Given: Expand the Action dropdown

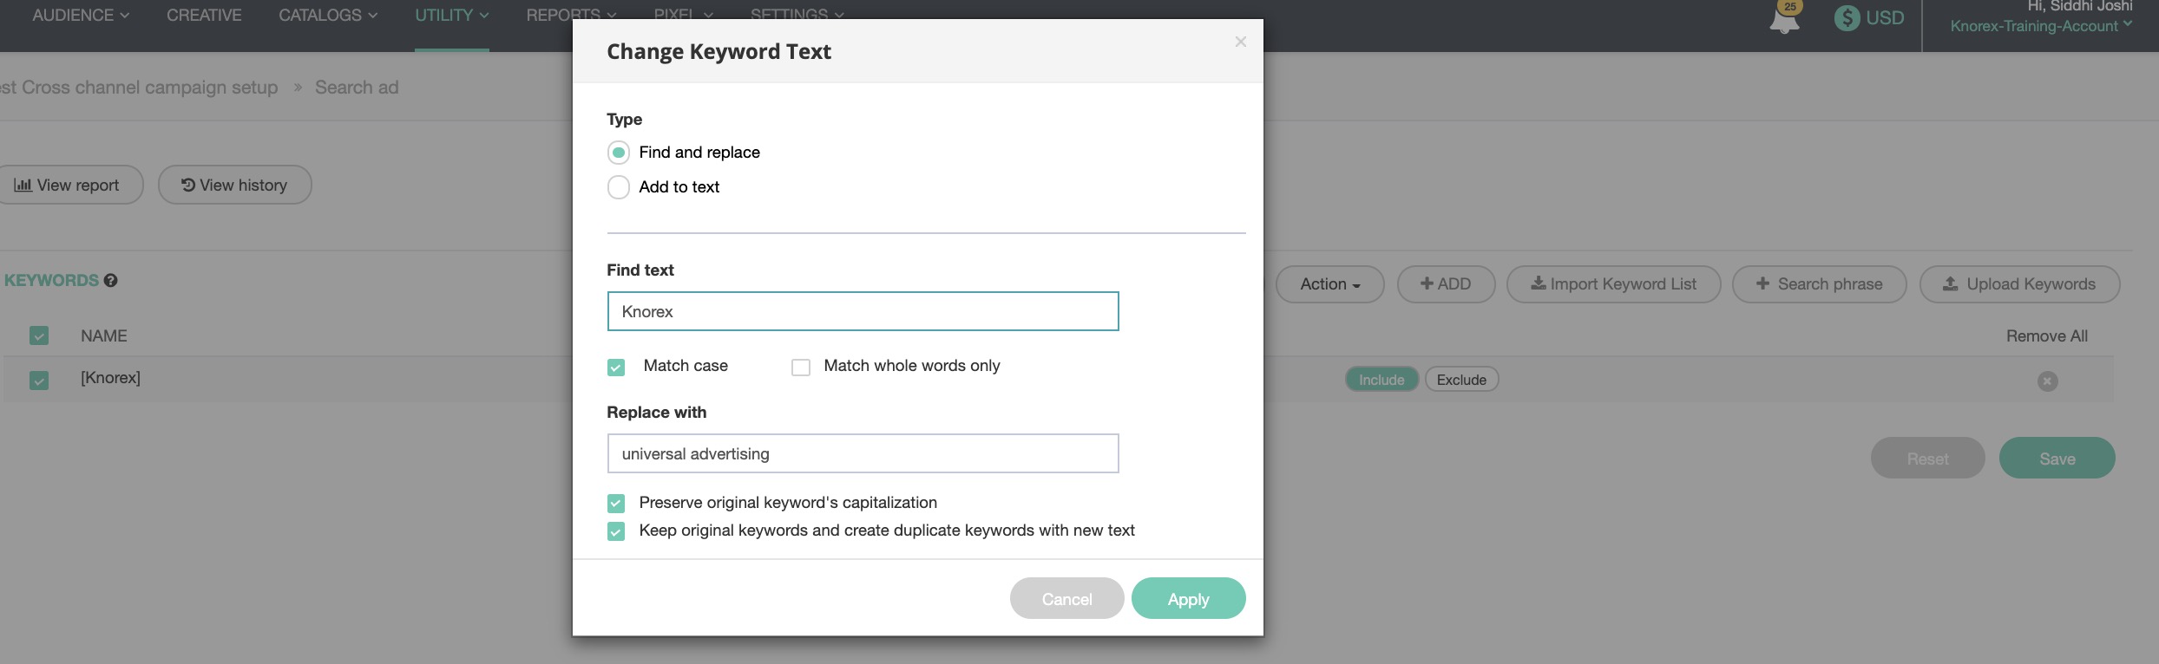Looking at the screenshot, I should pos(1329,284).
